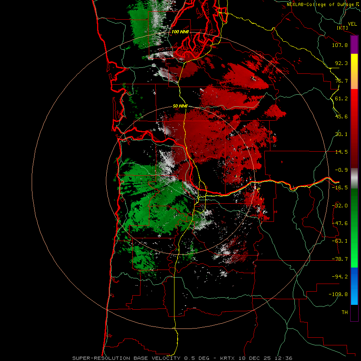This screenshot has height=361, width=361.
Task: Click the [KT] units label
Action: (343, 28)
